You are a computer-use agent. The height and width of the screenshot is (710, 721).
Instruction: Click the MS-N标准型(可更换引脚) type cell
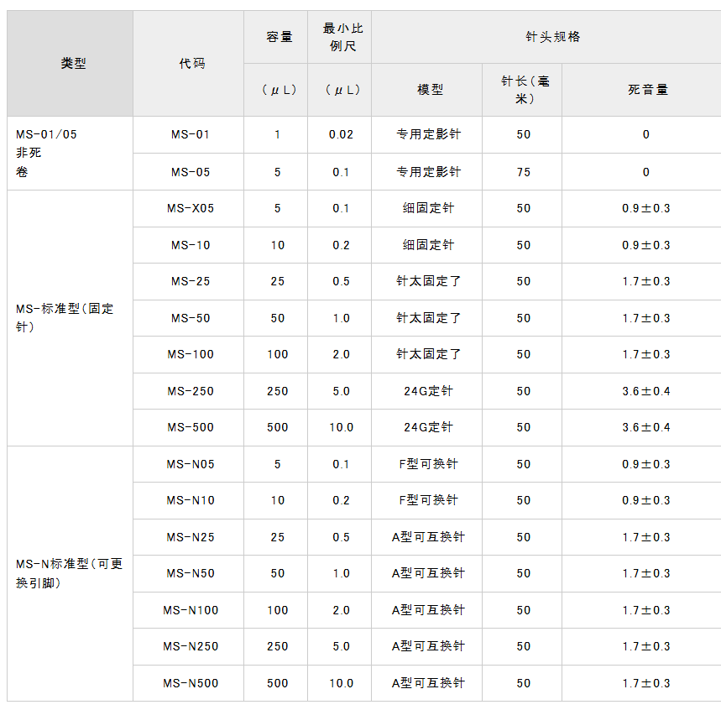[x=70, y=573]
